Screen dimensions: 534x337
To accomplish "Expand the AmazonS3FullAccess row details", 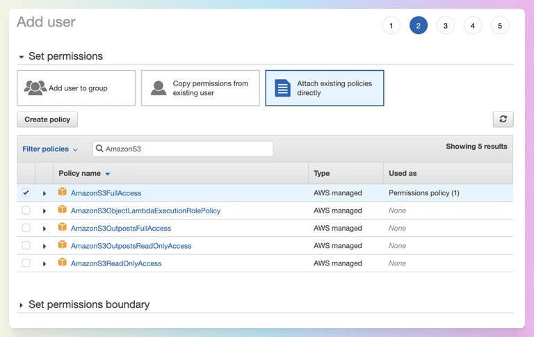I will [44, 193].
